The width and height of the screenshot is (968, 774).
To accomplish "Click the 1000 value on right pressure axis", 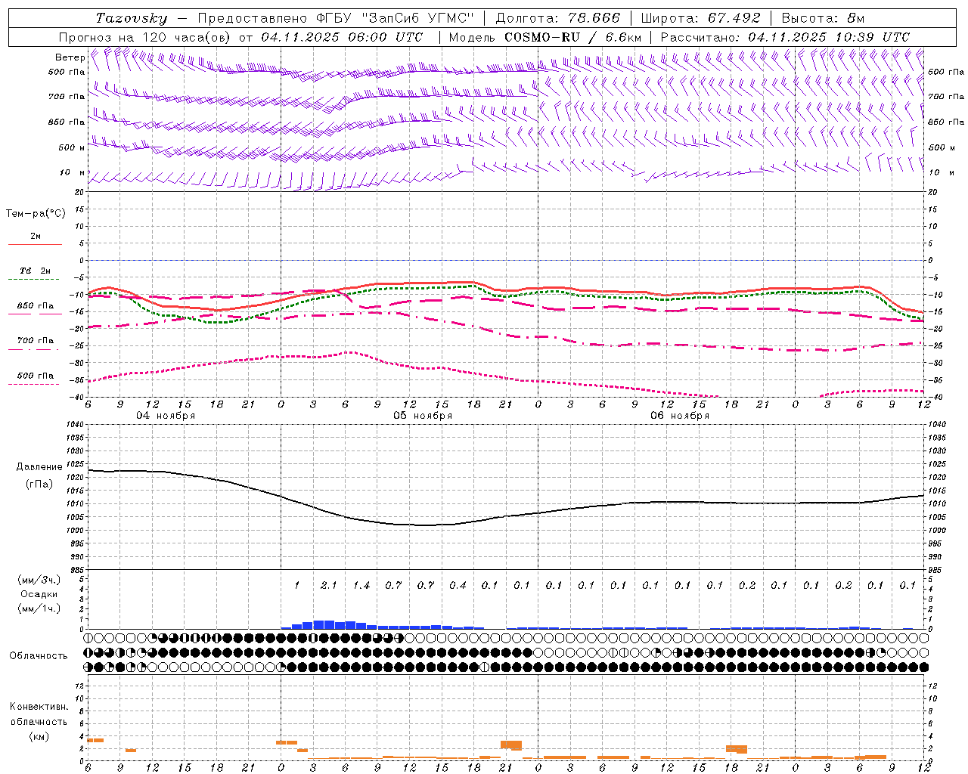I will pyautogui.click(x=937, y=530).
